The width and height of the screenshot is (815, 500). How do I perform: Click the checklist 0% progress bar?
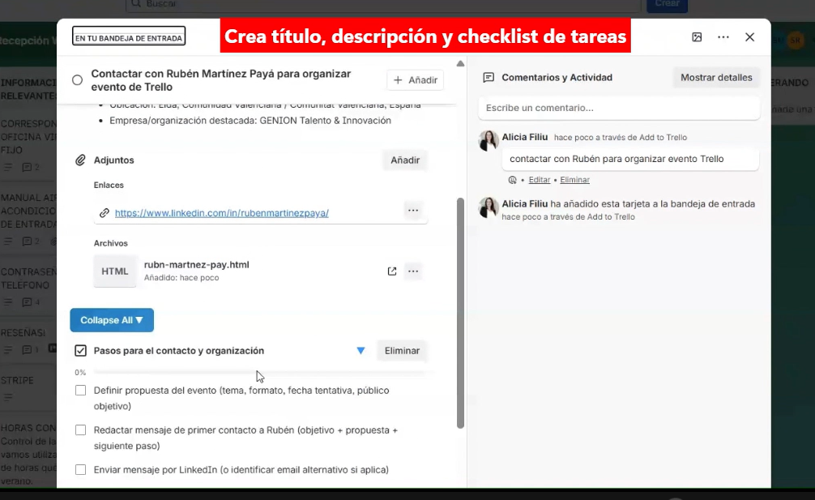259,373
